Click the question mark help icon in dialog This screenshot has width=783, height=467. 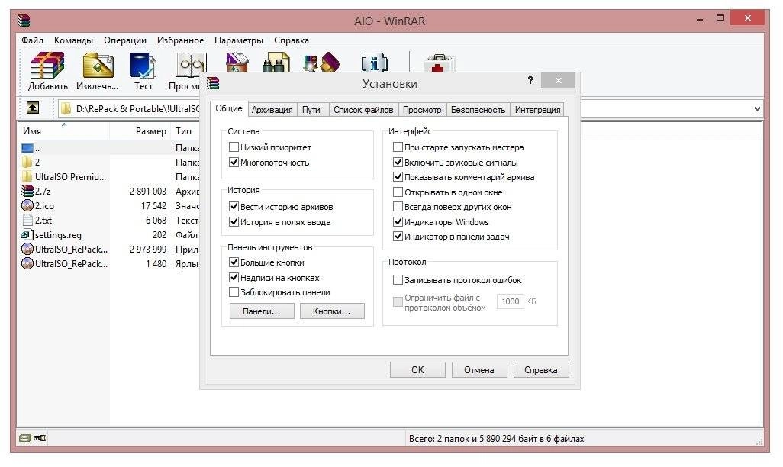coord(530,80)
